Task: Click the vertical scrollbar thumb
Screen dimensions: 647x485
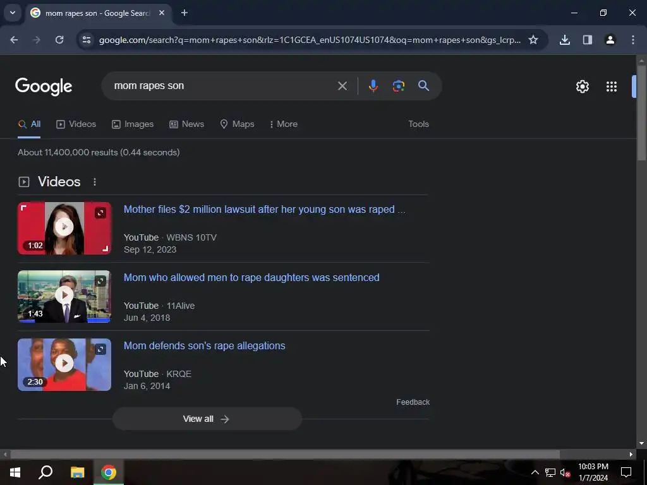Action: click(641, 112)
